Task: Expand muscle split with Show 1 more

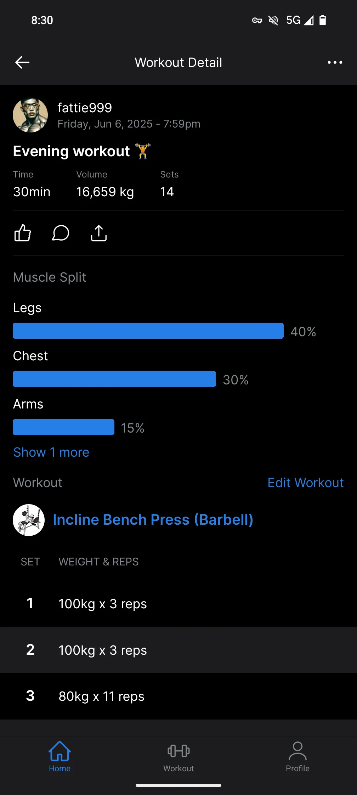Action: [51, 452]
